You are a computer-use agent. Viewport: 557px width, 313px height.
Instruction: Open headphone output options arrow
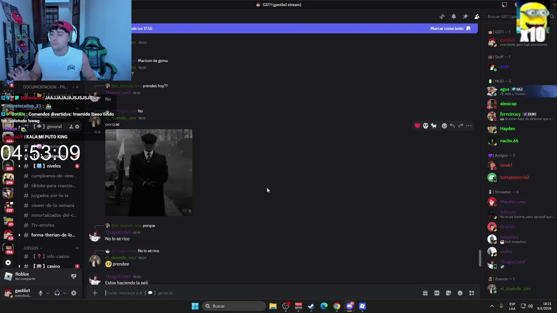coord(64,293)
